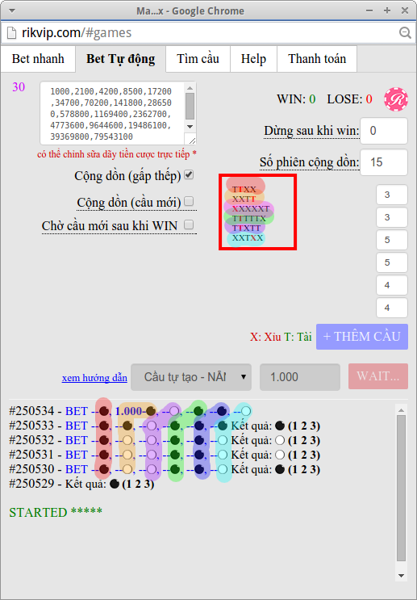Switch to the Tìm cầu tab
This screenshot has width=417, height=600.
[198, 58]
